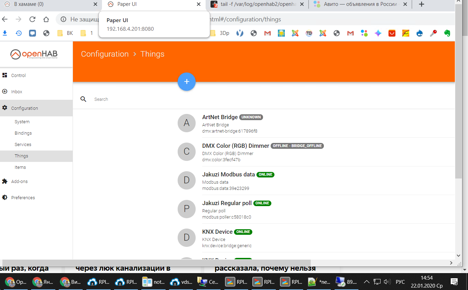Switch the РУС keyboard language indicator
The image size is (468, 290).
(x=400, y=281)
